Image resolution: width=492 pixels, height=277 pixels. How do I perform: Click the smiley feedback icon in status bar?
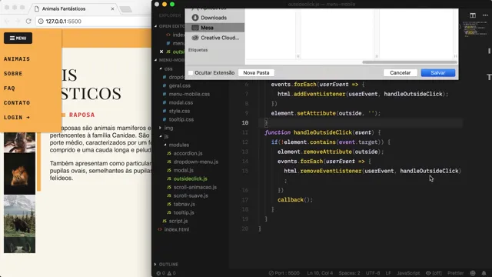point(473,273)
